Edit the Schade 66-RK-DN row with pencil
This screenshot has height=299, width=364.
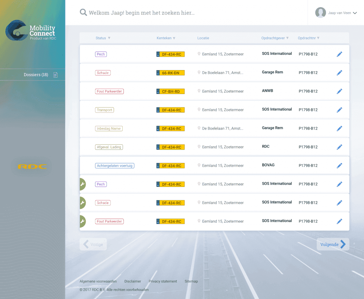coord(339,73)
